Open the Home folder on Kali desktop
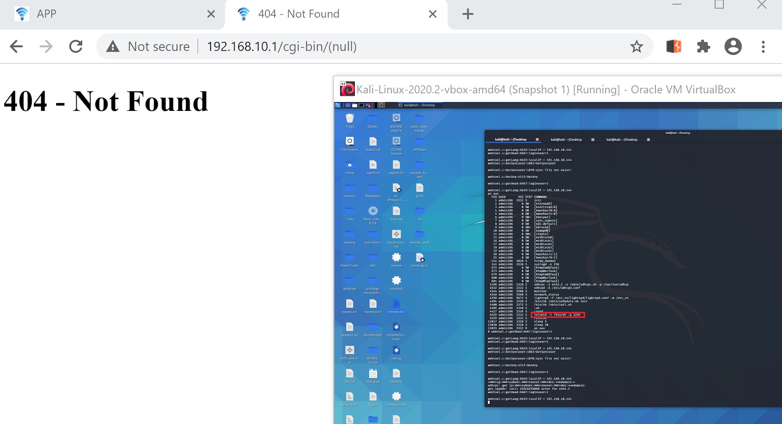This screenshot has width=782, height=424. [349, 167]
